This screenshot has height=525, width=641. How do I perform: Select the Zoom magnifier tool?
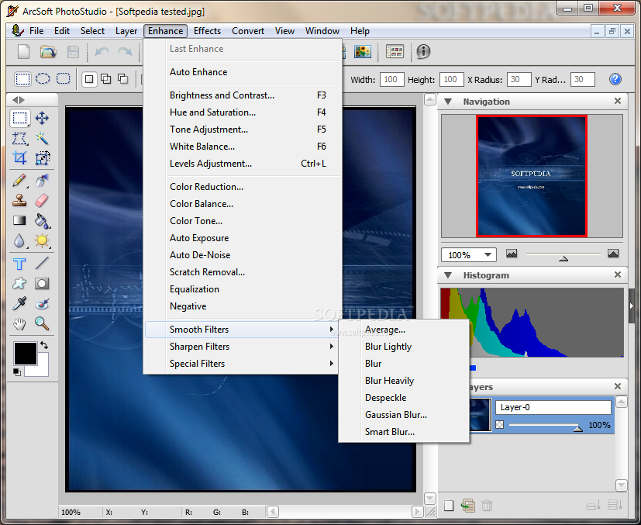[x=42, y=323]
